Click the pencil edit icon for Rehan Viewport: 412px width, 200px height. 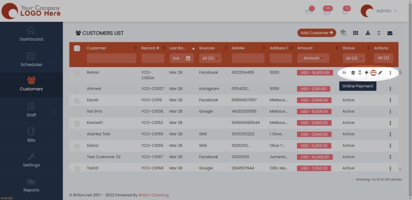[380, 73]
